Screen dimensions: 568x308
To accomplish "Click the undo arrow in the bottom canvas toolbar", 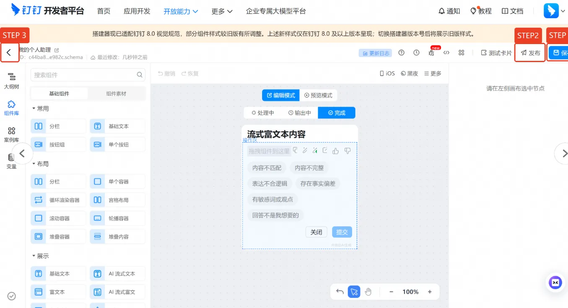I will 340,292.
